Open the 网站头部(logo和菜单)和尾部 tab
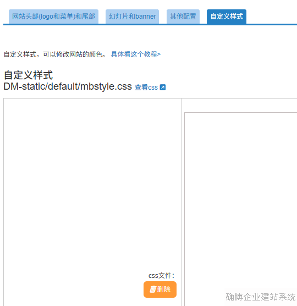This screenshot has height=306, width=297. point(53,17)
